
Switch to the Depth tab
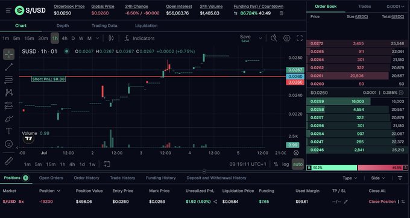(x=63, y=25)
